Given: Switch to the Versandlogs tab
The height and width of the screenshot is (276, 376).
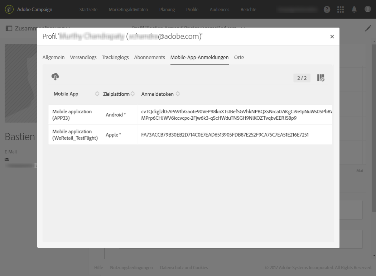Looking at the screenshot, I should (83, 57).
